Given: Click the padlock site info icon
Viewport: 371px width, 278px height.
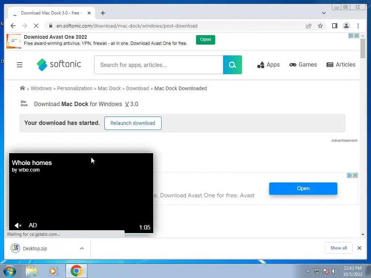Looking at the screenshot, I should [x=51, y=26].
